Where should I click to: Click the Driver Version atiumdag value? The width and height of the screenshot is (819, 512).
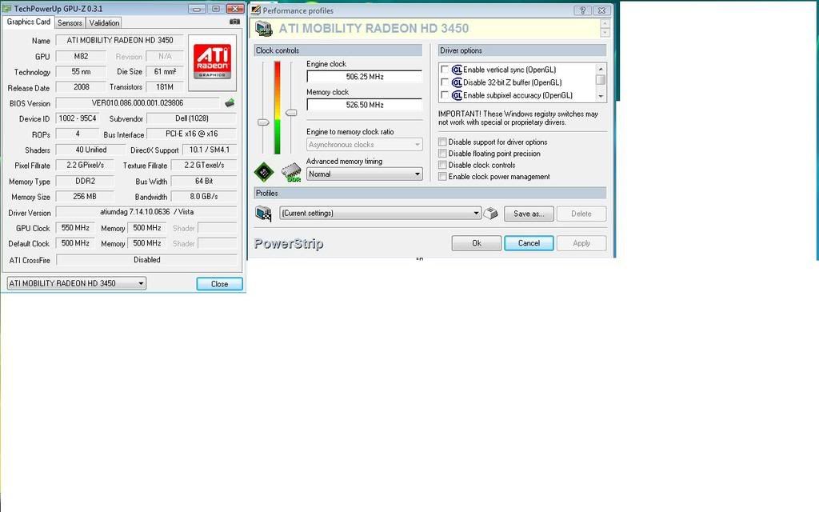(x=146, y=212)
